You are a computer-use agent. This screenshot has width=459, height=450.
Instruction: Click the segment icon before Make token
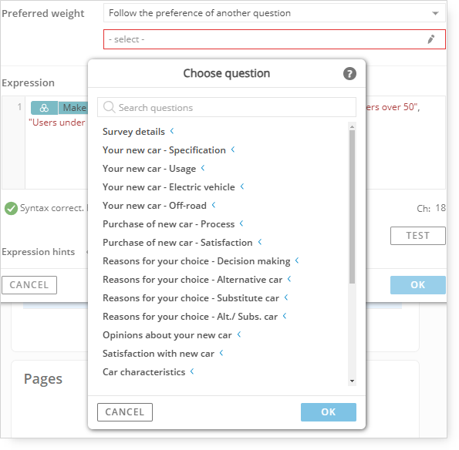pyautogui.click(x=44, y=108)
